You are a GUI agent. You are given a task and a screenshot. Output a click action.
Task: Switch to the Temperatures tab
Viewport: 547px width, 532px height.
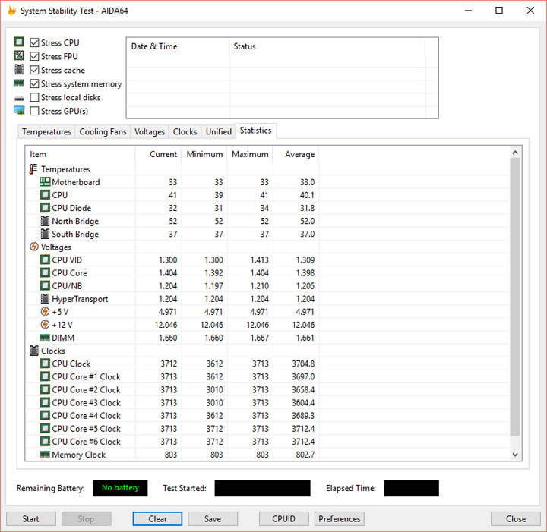coord(46,132)
